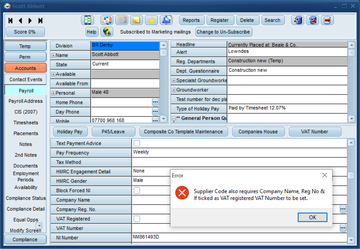Click the yellow sticky note icon
Image resolution: width=360 pixels, height=249 pixels.
[136, 20]
